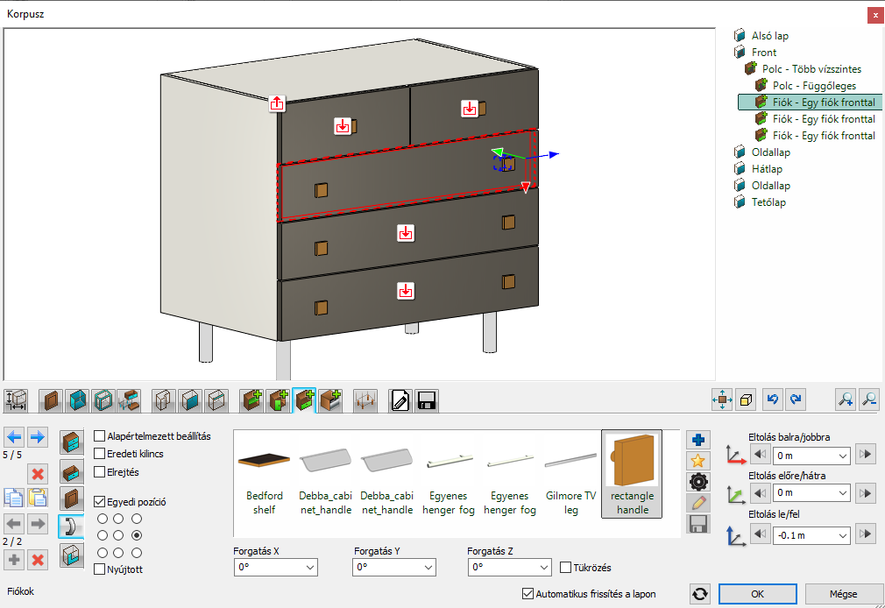885x608 pixels.
Task: Click the refresh arrows icon beside OK
Action: [x=698, y=594]
